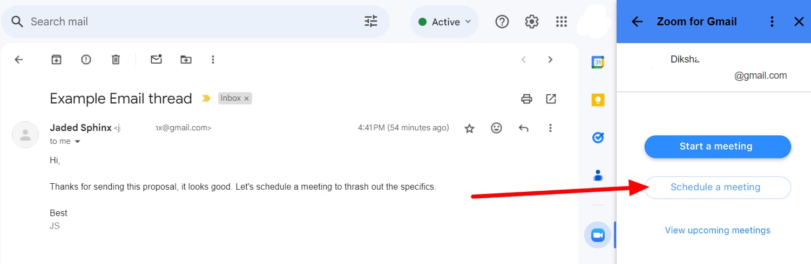Viewport: 811px width, 264px height.
Task: Open the Support help icon
Action: point(502,22)
